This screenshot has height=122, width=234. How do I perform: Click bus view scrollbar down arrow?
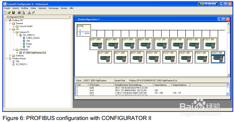click(228, 75)
